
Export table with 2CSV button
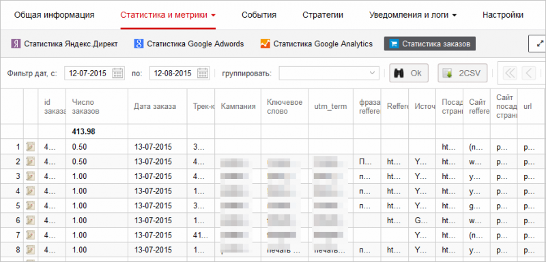(463, 73)
